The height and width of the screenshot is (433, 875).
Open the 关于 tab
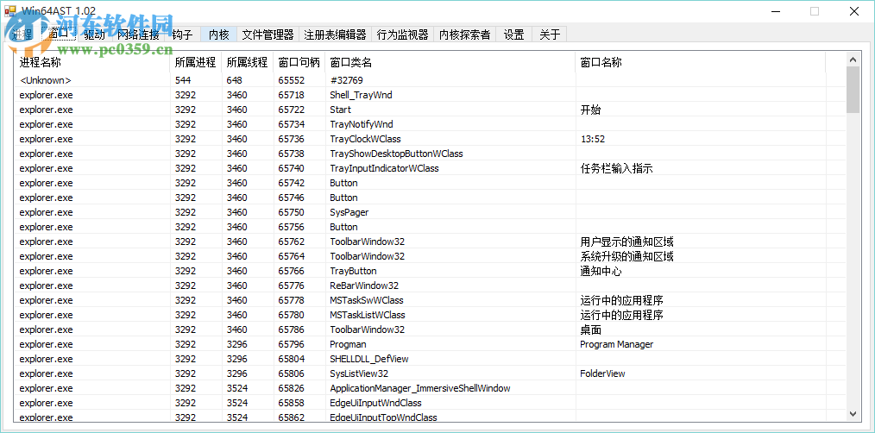pyautogui.click(x=550, y=35)
